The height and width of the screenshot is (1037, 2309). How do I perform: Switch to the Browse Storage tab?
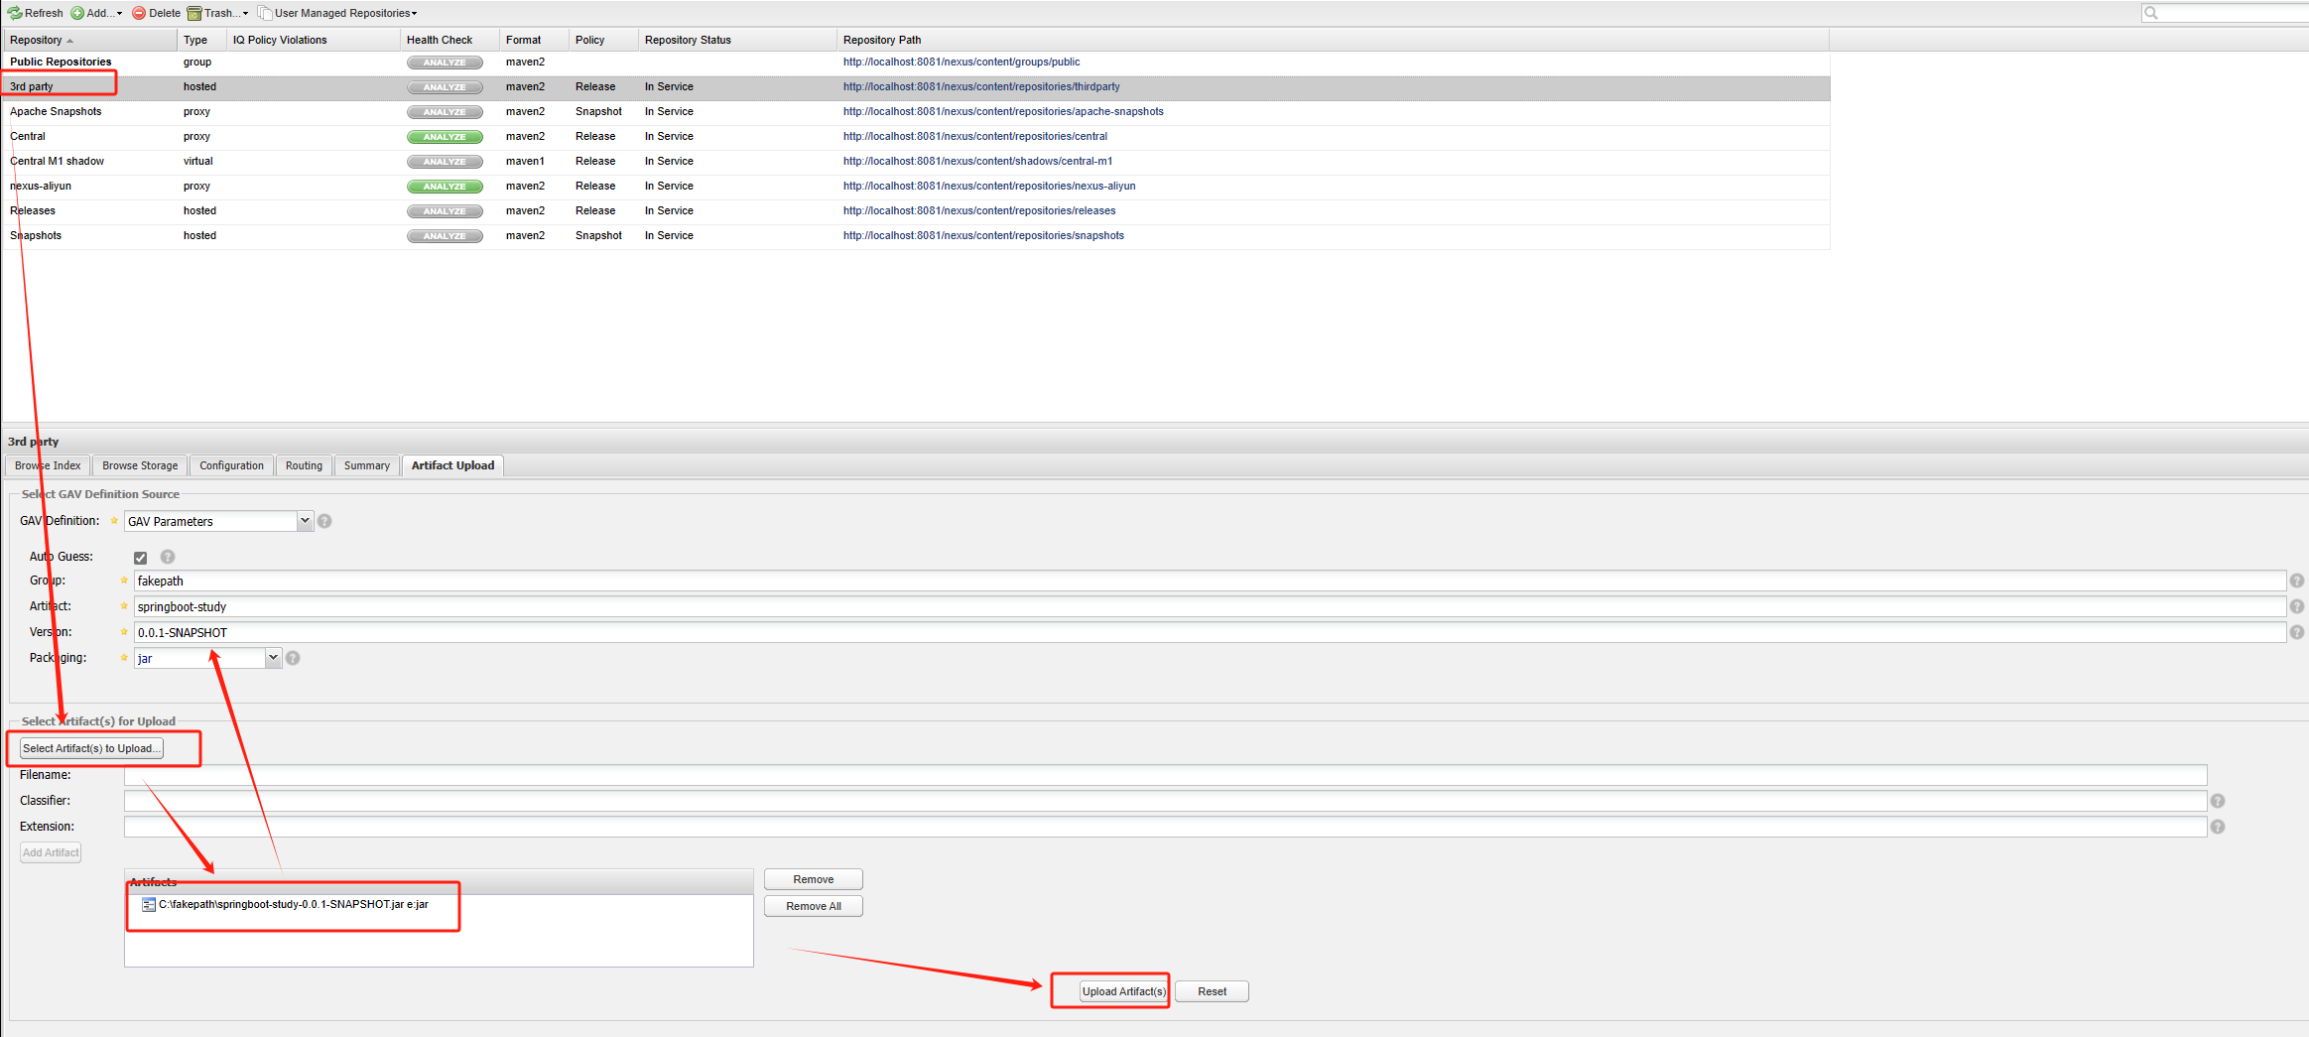click(140, 465)
